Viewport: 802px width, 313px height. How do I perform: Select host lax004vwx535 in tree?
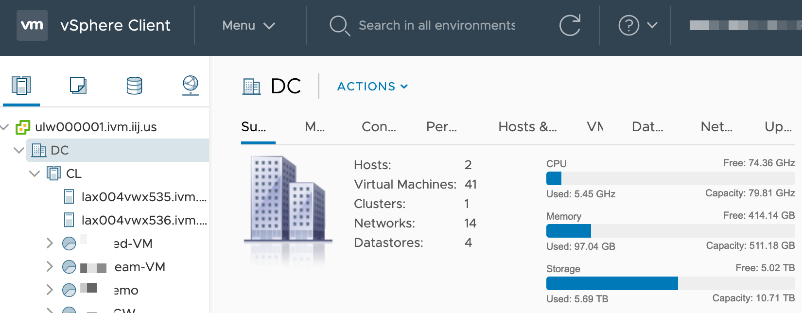click(144, 197)
